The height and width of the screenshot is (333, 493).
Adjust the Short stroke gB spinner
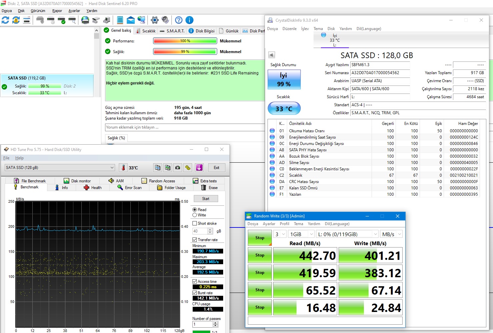pyautogui.click(x=210, y=231)
